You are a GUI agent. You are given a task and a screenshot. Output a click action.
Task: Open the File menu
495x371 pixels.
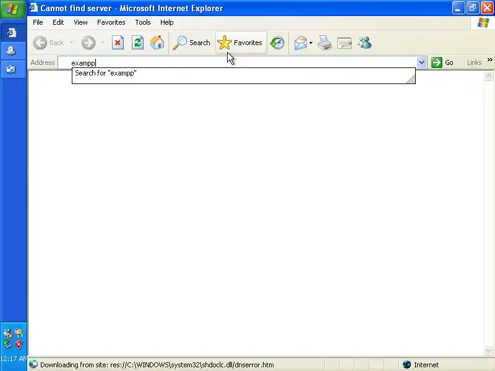[x=38, y=22]
